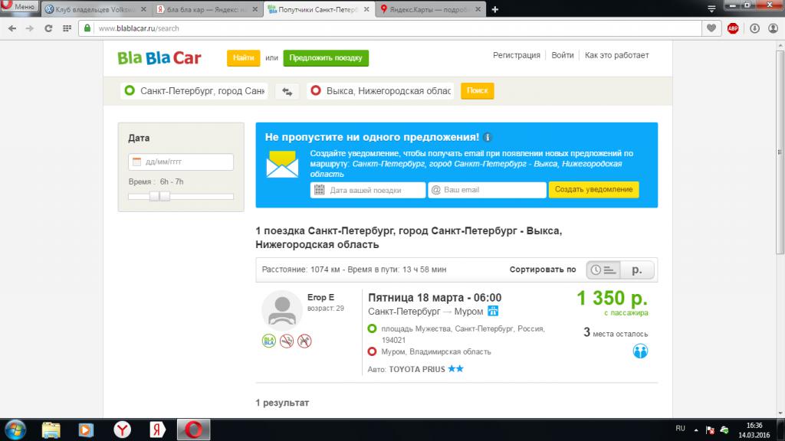Click the yellow Найти button
The image size is (785, 441).
(243, 58)
